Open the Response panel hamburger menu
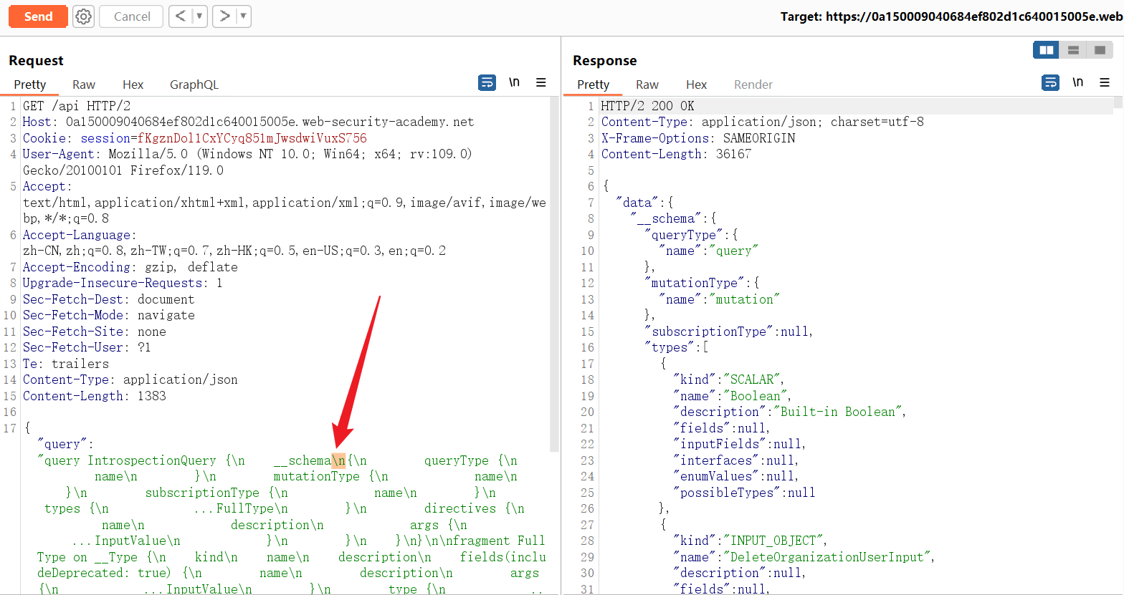1124x595 pixels. pyautogui.click(x=1105, y=83)
